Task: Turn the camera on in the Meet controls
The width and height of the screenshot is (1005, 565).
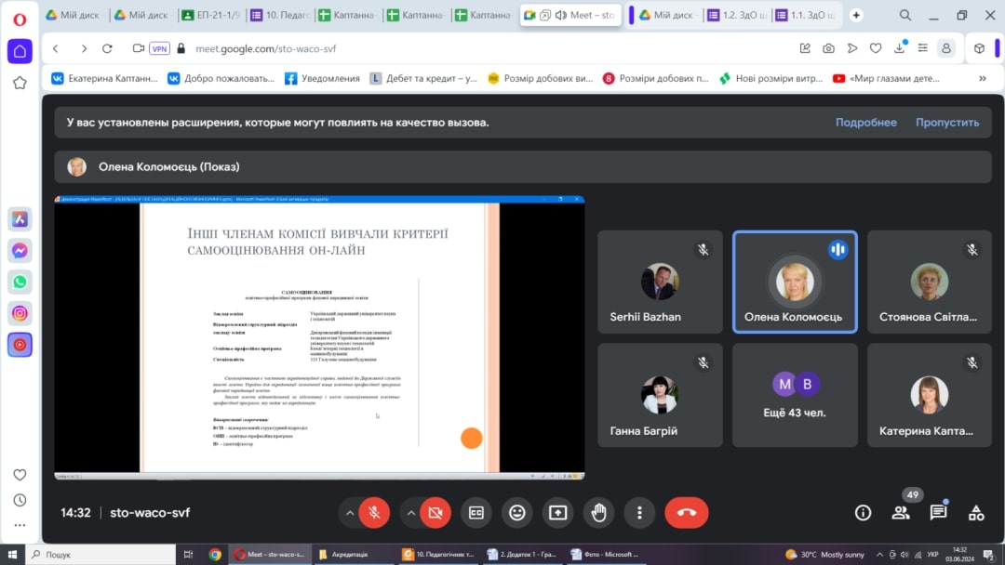Action: (x=435, y=513)
